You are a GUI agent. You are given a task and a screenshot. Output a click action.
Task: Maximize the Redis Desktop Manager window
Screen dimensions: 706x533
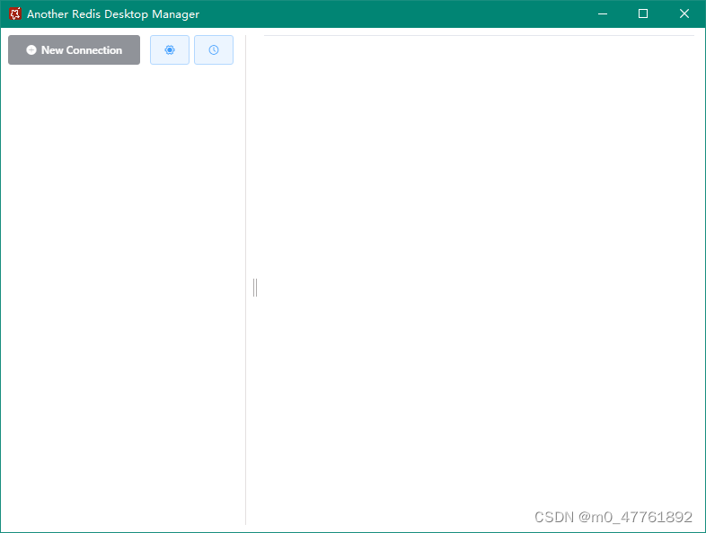tap(643, 14)
